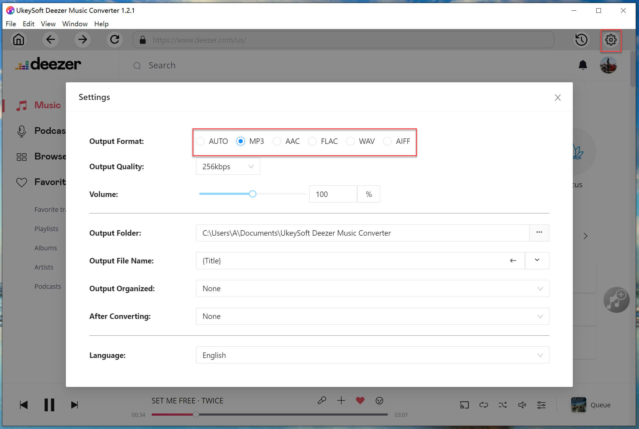Choose WAV as output format
639x429 pixels.
(350, 141)
